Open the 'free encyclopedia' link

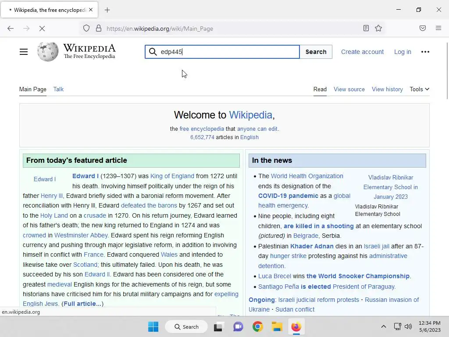[202, 129]
